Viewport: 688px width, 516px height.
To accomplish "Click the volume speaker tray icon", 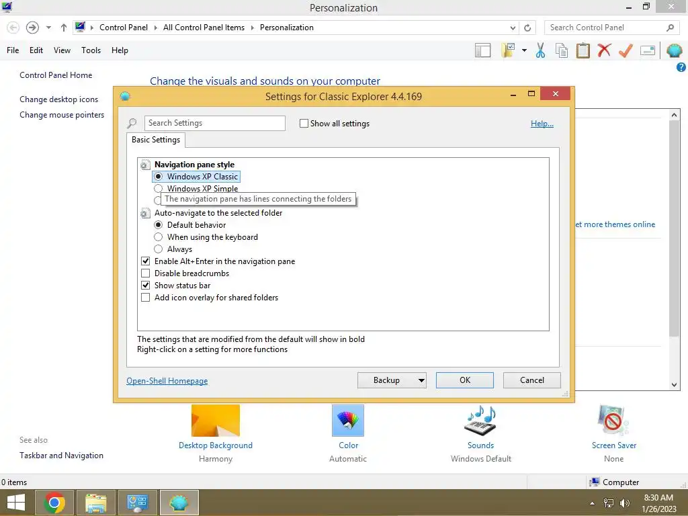I will 625,503.
